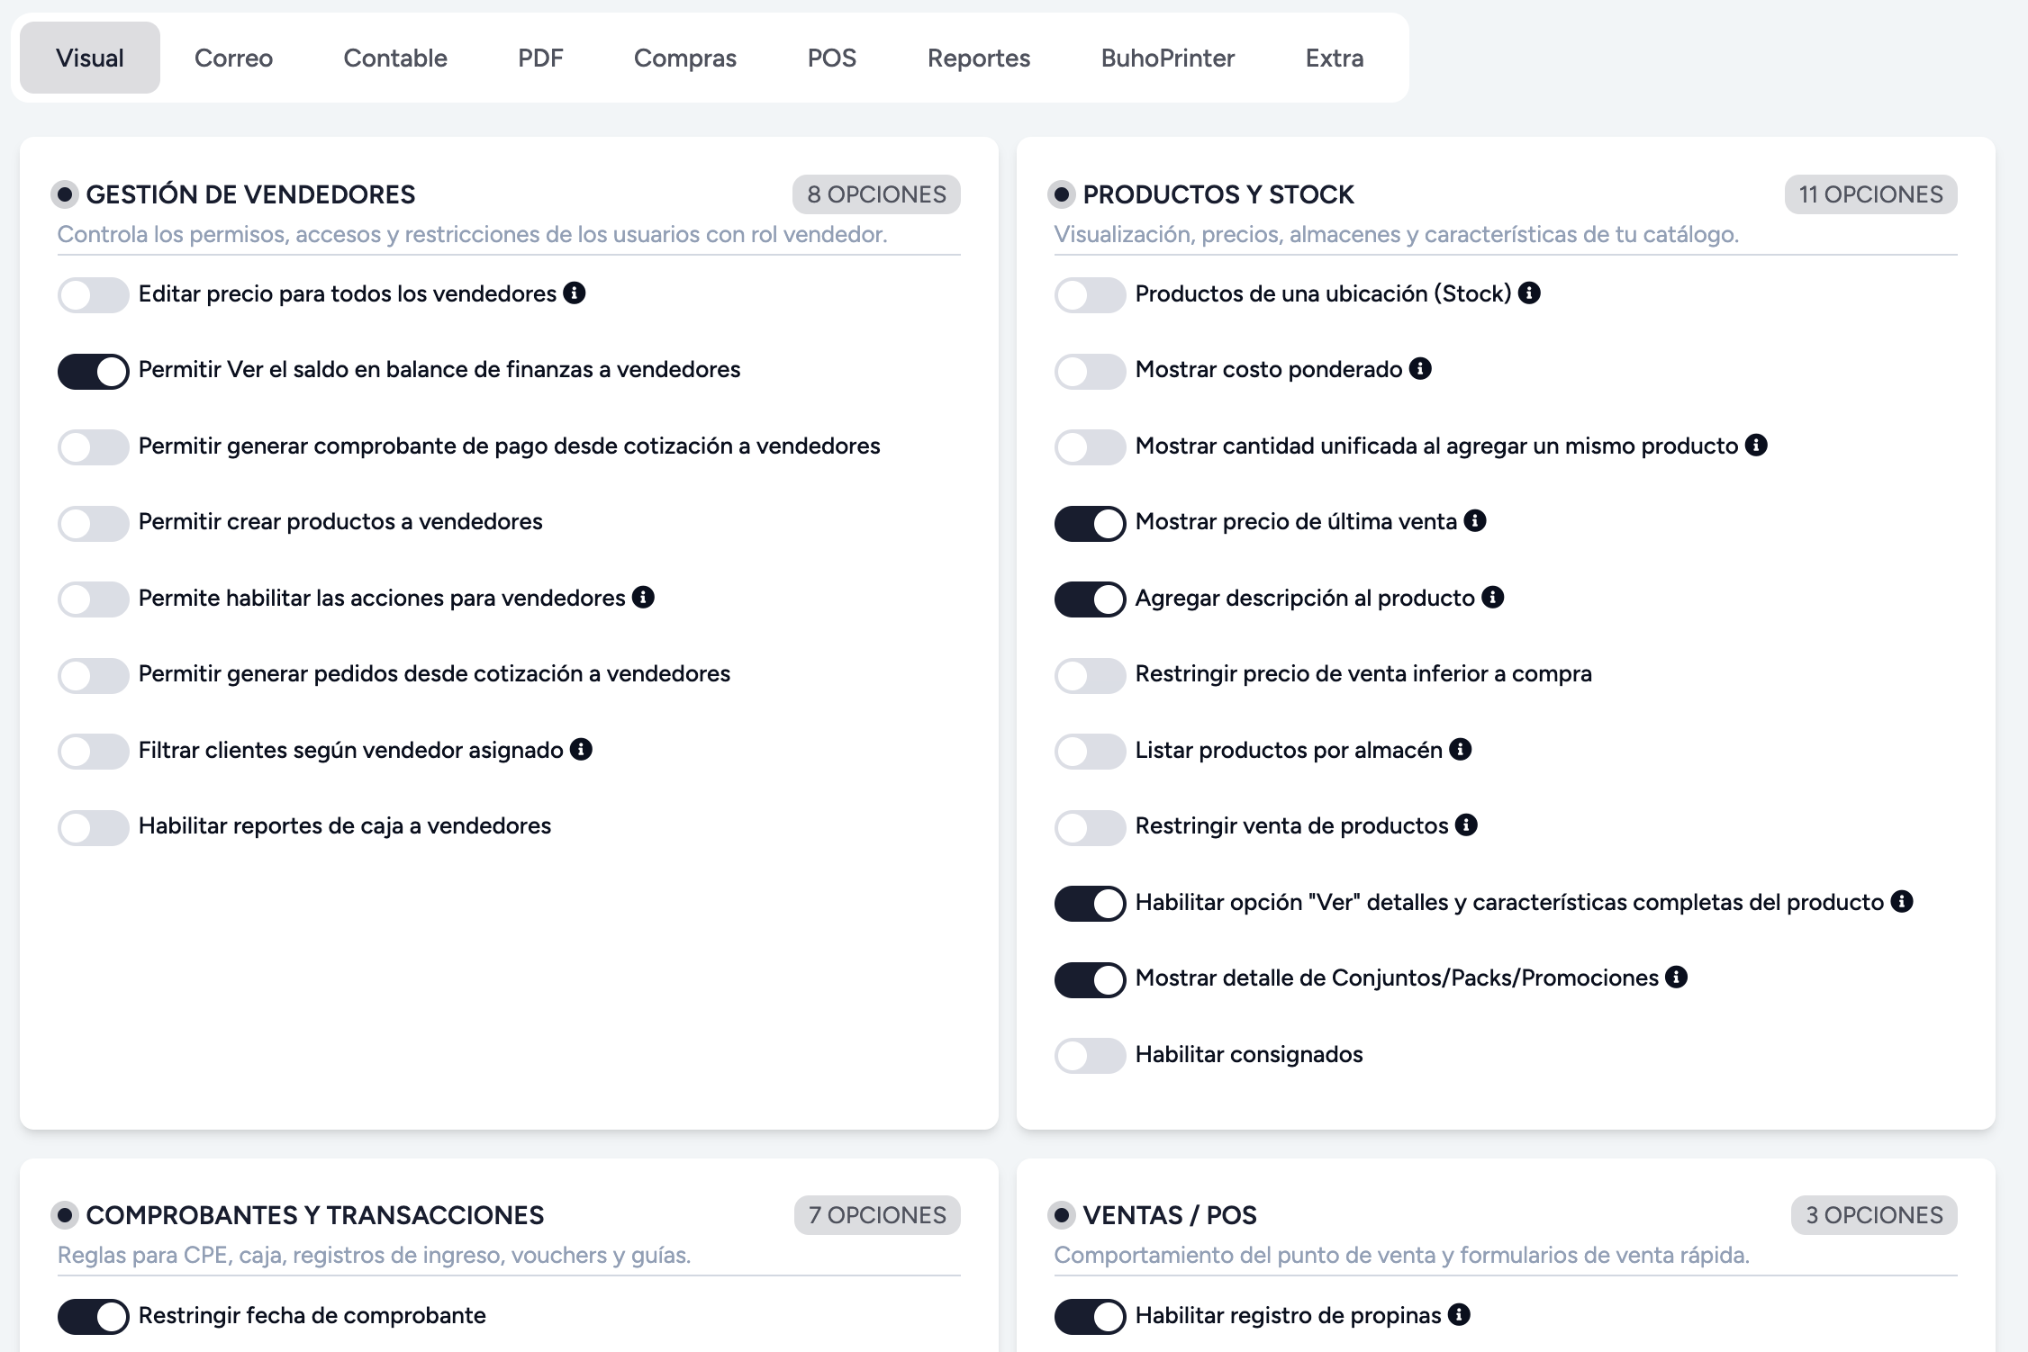Click info icon next to Mostrar cantidad unificada

coord(1756,446)
